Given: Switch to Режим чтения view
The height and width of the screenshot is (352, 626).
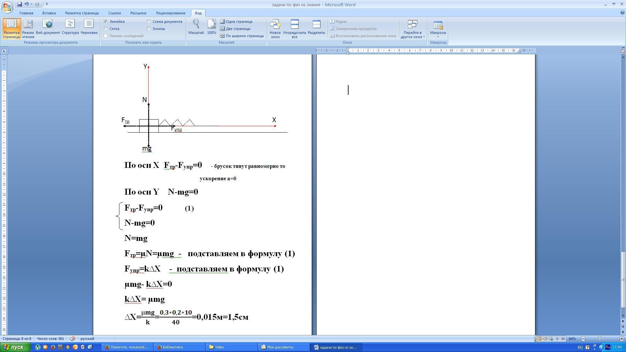Looking at the screenshot, I should [28, 28].
